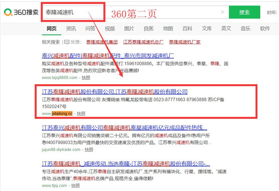Image resolution: width=279 pixels, height=191 pixels.
Task: Expand the 时间 filter at top right
Action: [x=272, y=12]
